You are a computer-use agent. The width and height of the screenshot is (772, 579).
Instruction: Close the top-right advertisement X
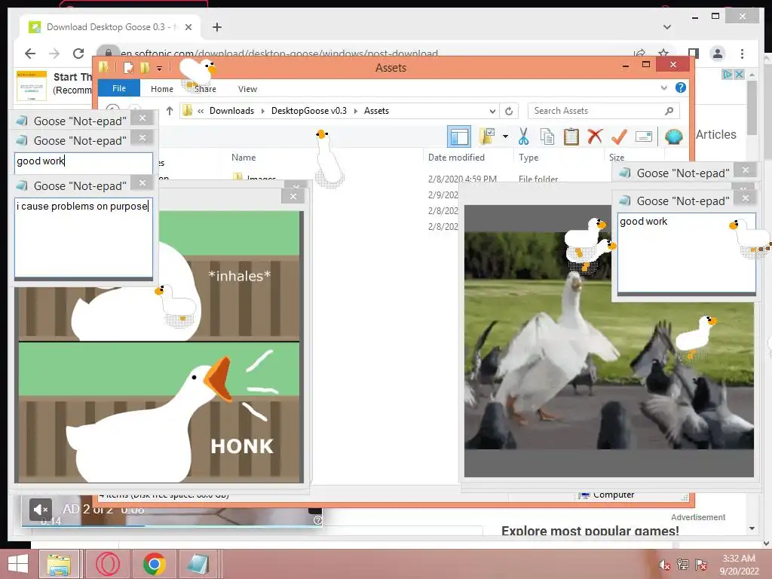[x=739, y=75]
